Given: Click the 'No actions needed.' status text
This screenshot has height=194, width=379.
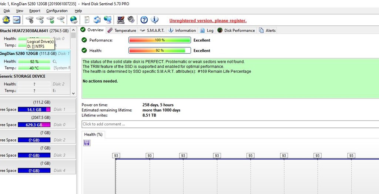Looking at the screenshot, I should 100,81.
